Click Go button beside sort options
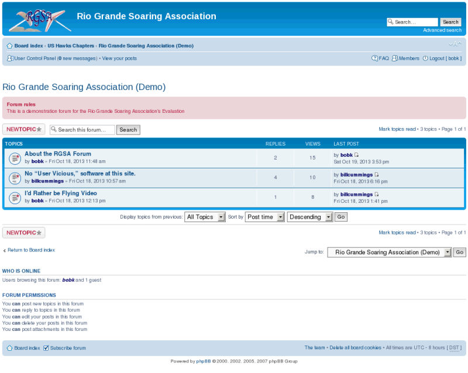This screenshot has height=373, width=468. click(341, 217)
